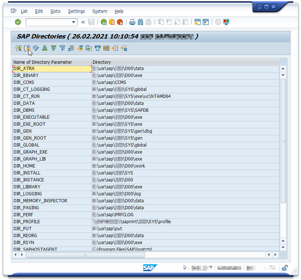Image resolution: width=301 pixels, height=280 pixels.
Task: Select the DIR_CT_RUN parameter cell
Action: click(52, 96)
